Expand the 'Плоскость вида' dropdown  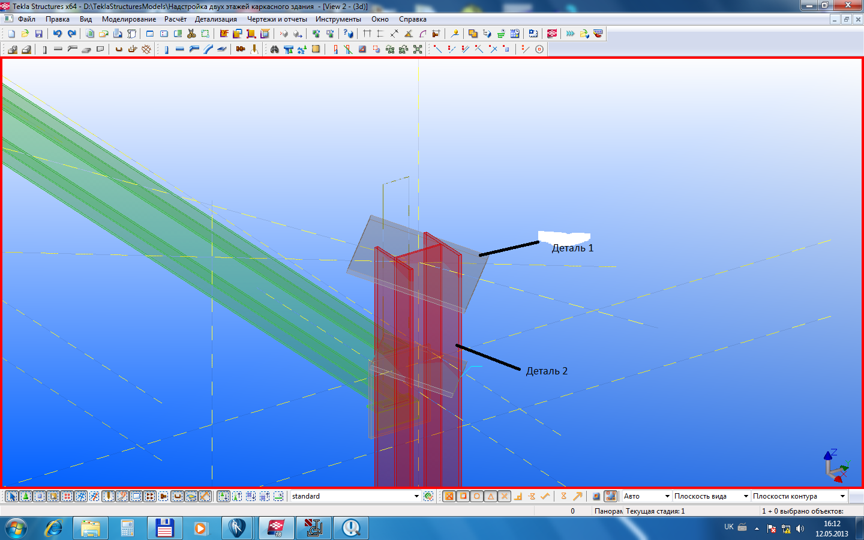tap(746, 496)
